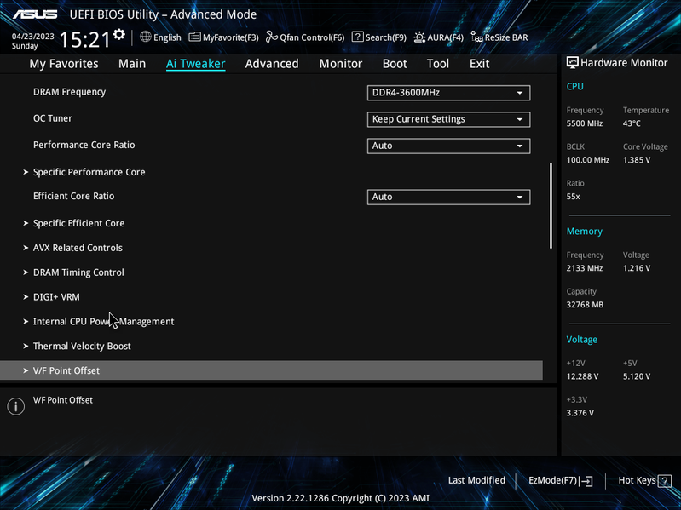Viewport: 681px width, 510px height.
Task: Click the info icon beside the V/F Point Offset help text
Action: pos(16,406)
